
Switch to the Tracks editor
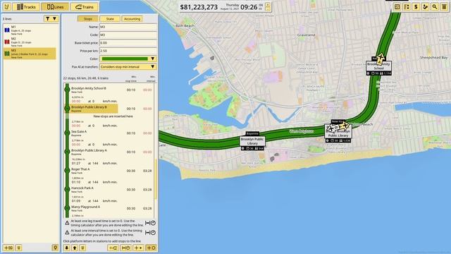(x=26, y=6)
